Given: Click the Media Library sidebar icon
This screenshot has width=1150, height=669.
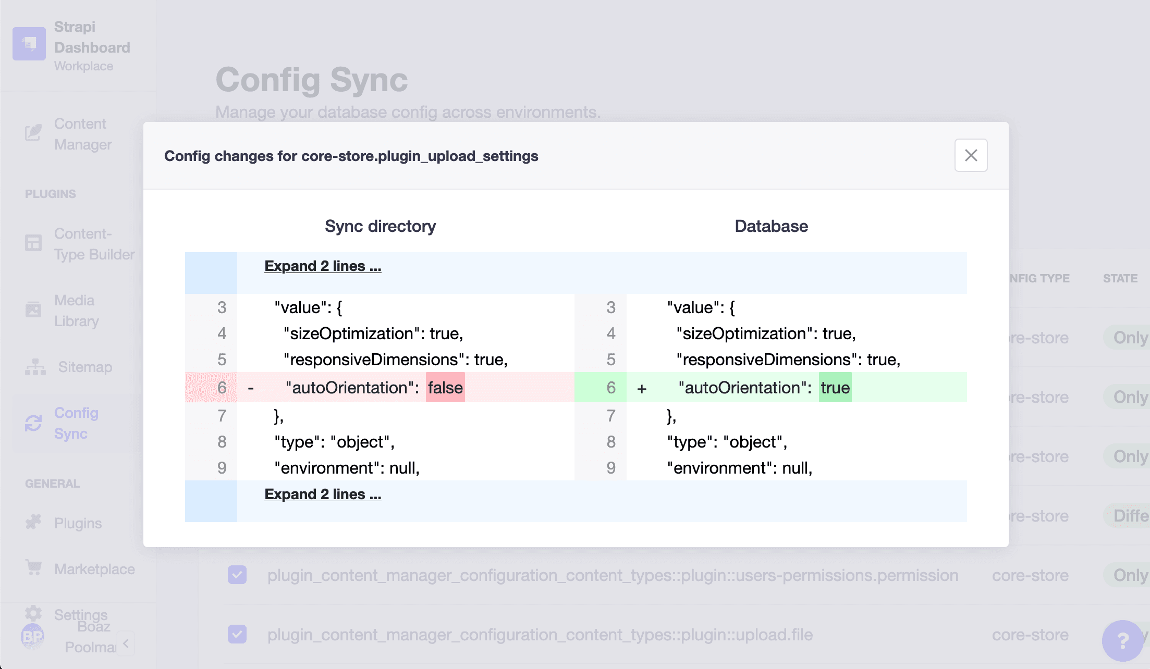Looking at the screenshot, I should (x=33, y=311).
